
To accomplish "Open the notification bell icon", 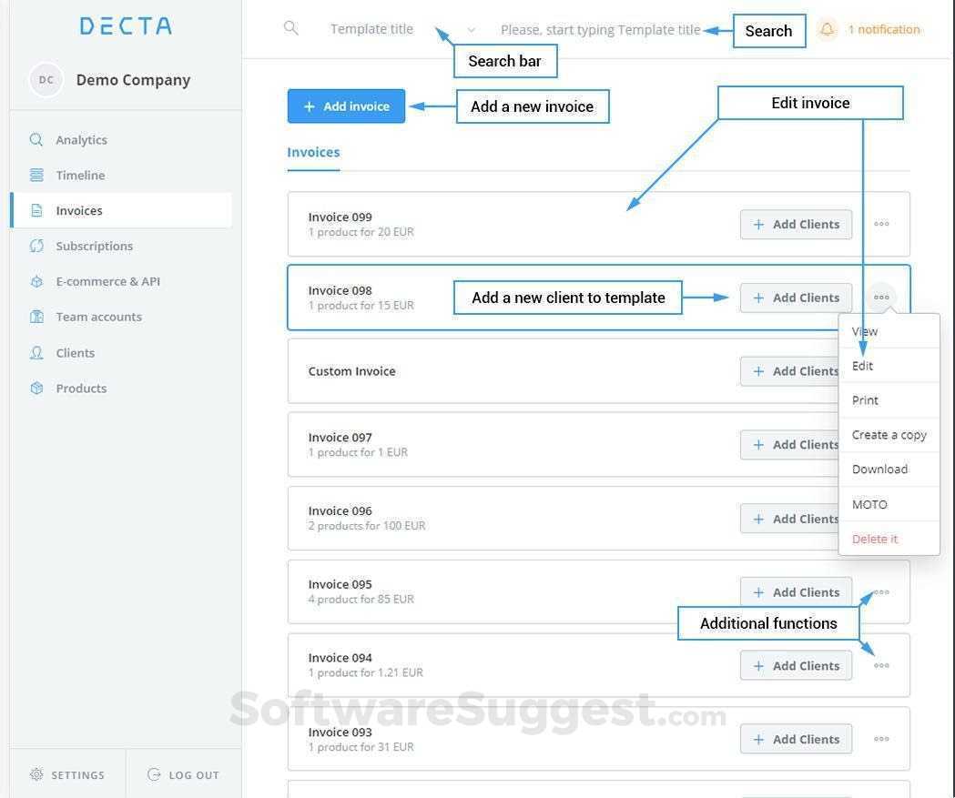I will click(x=827, y=29).
